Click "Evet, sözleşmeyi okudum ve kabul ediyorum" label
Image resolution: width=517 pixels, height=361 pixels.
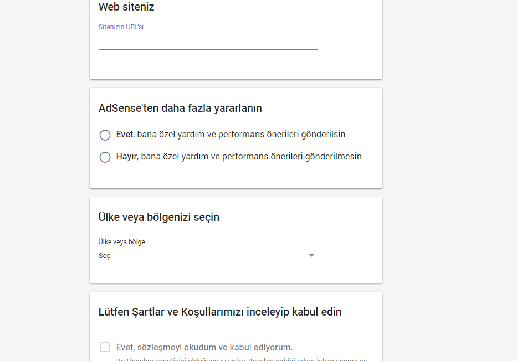point(204,348)
